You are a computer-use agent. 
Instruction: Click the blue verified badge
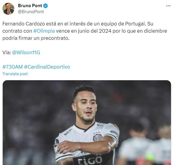point(45,6)
